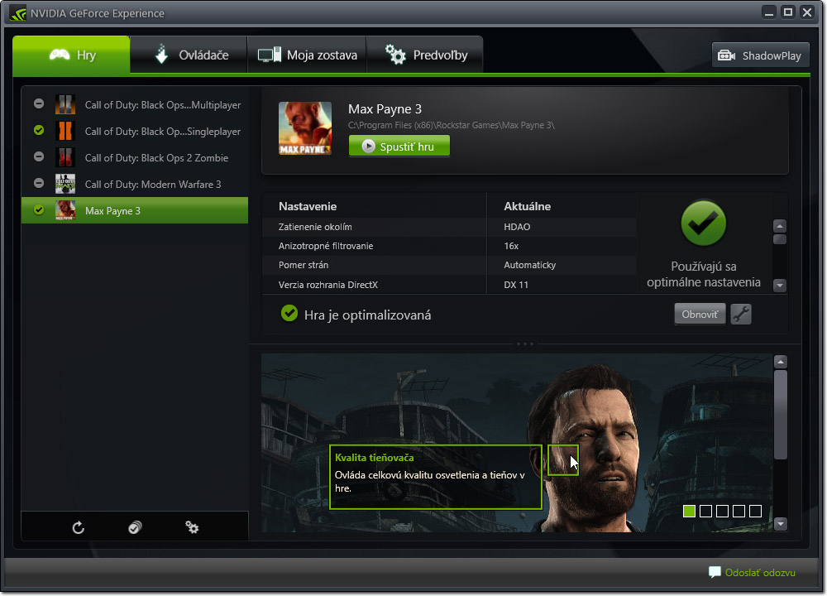
Task: Click the Max Payne 3 cover art thumbnail
Action: point(305,128)
